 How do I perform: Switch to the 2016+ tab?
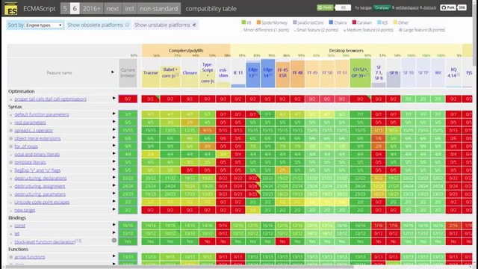91,8
